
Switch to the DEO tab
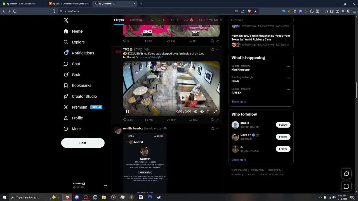tap(162, 20)
